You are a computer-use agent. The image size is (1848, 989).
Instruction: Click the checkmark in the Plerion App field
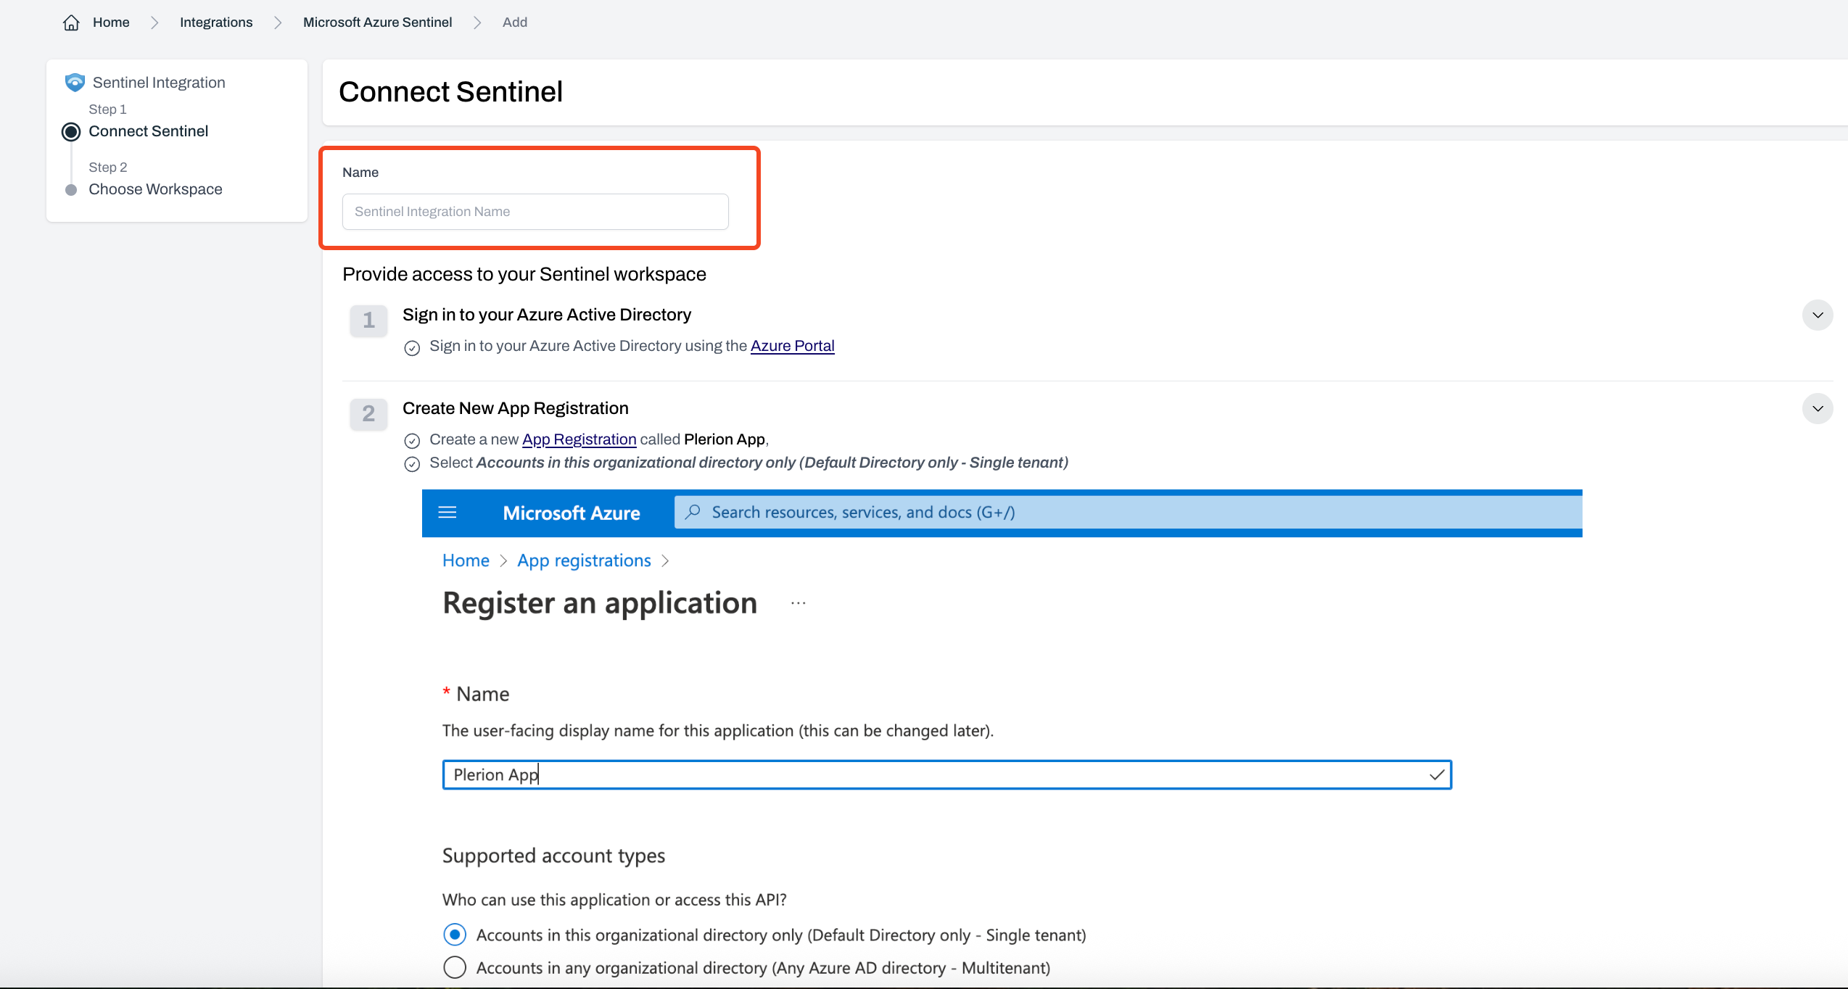click(1436, 775)
